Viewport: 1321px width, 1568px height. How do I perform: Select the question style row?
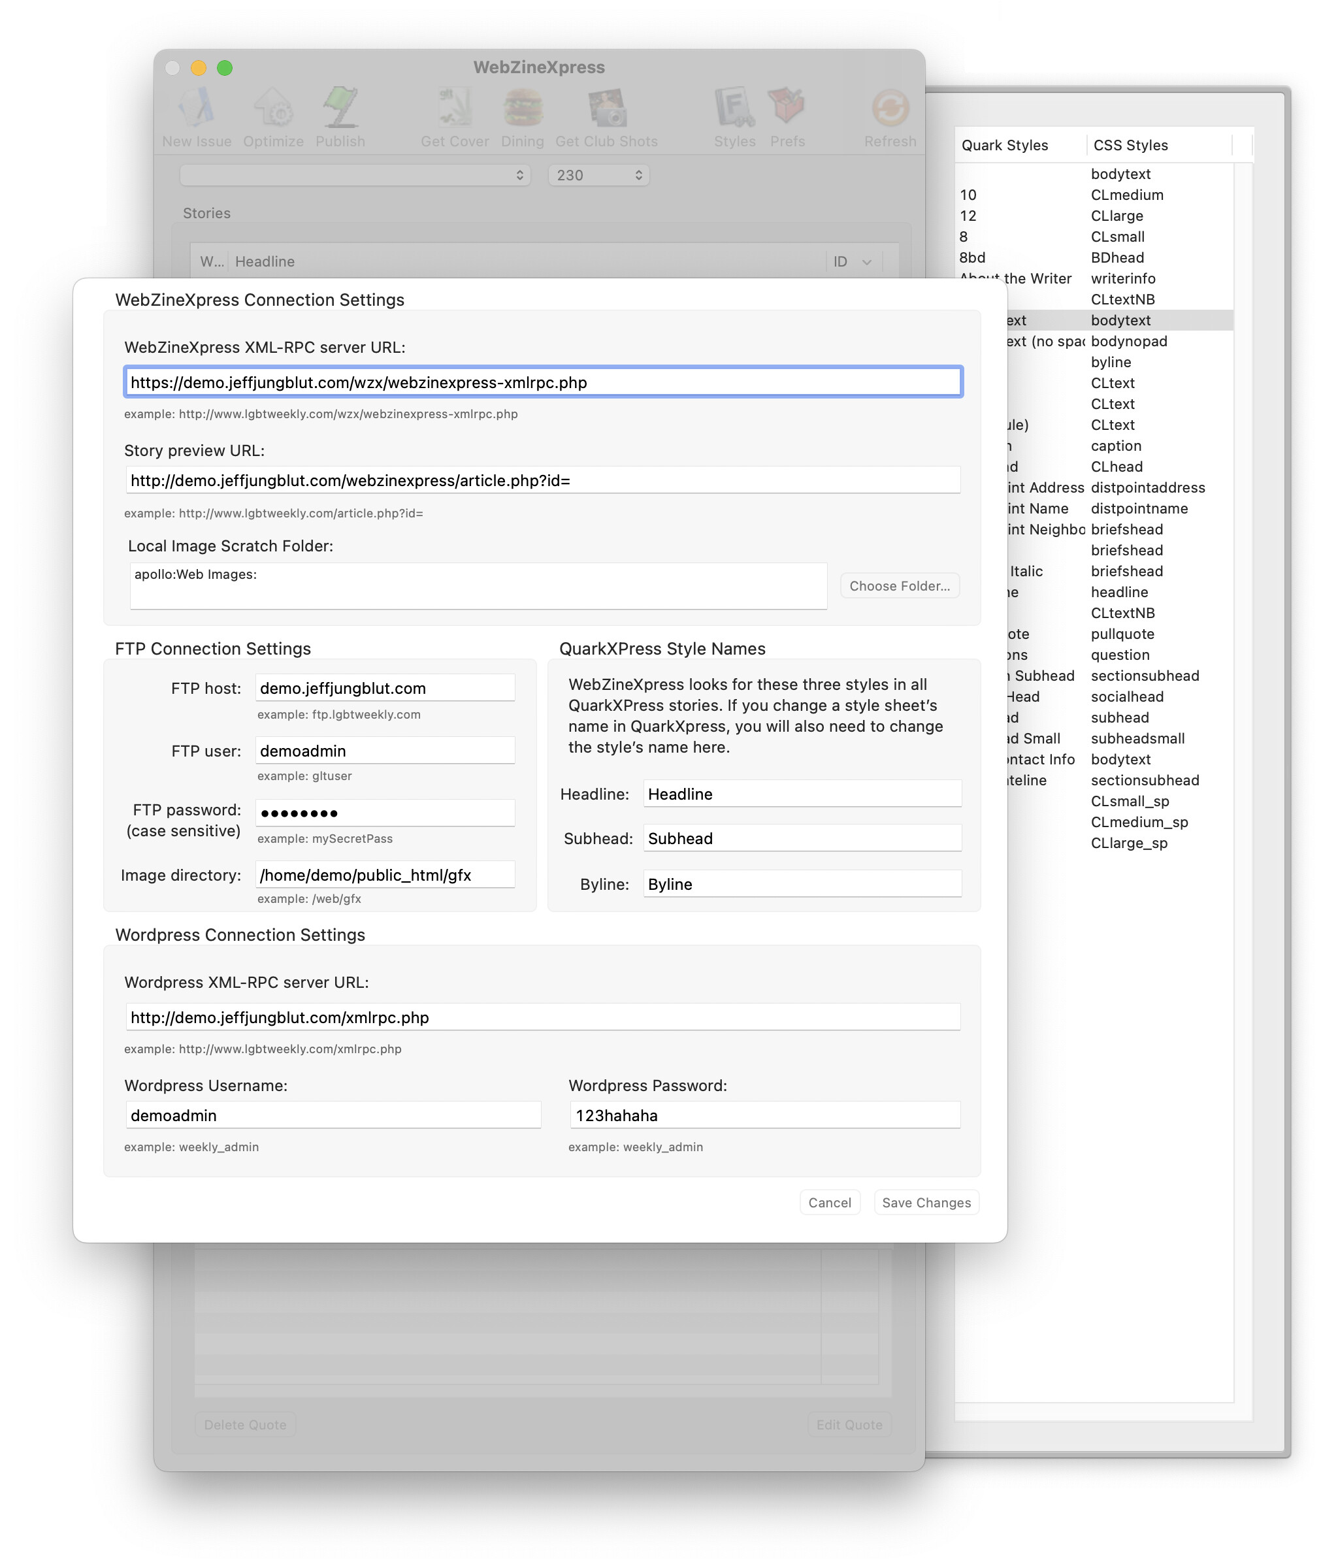[x=1120, y=655]
